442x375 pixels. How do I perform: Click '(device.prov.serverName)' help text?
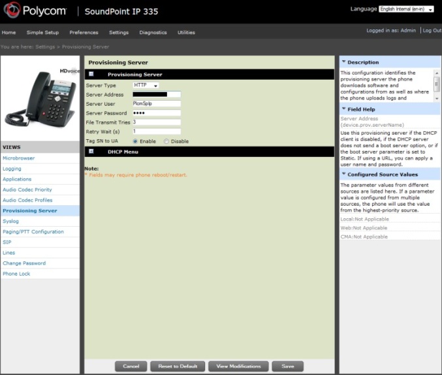click(372, 125)
